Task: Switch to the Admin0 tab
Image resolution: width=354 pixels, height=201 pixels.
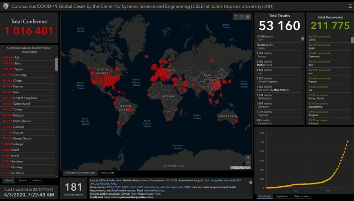Action: click(x=9, y=180)
